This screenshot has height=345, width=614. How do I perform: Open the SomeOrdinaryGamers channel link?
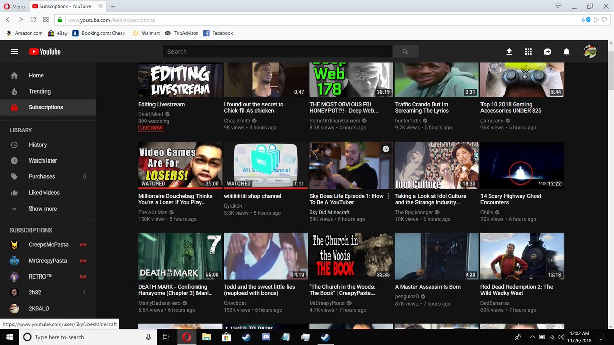pyautogui.click(x=335, y=121)
